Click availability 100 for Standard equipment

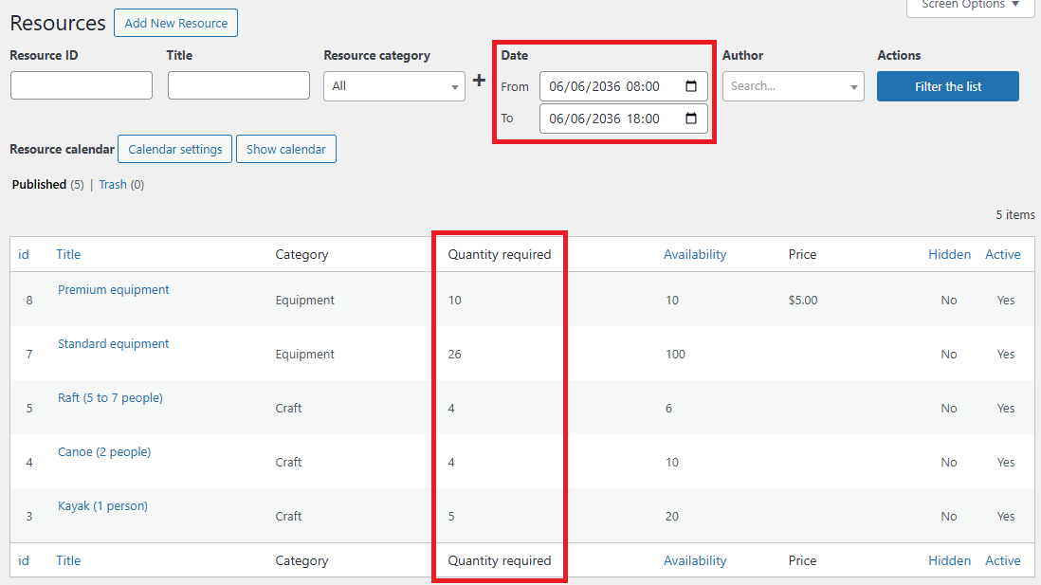(x=675, y=354)
